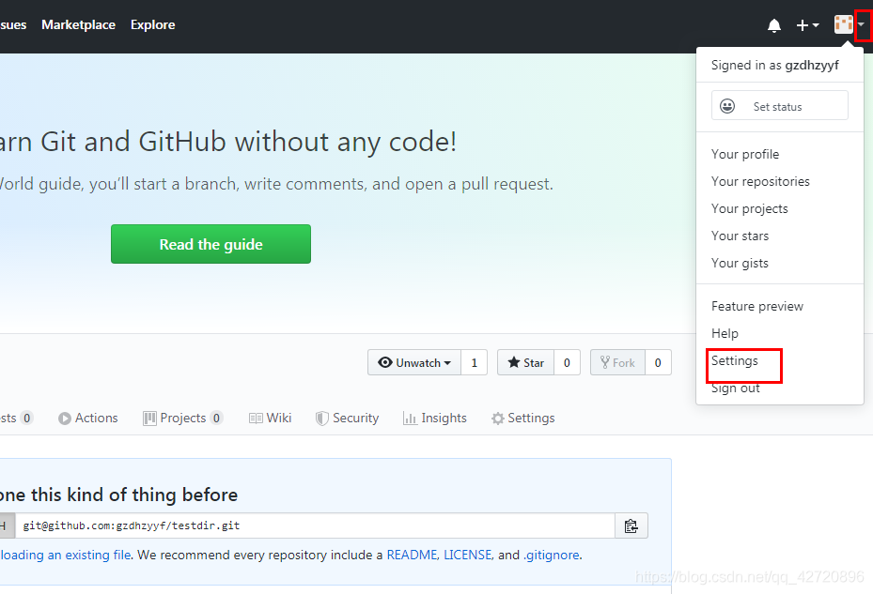
Task: Switch to the Insights tab
Action: [x=434, y=418]
